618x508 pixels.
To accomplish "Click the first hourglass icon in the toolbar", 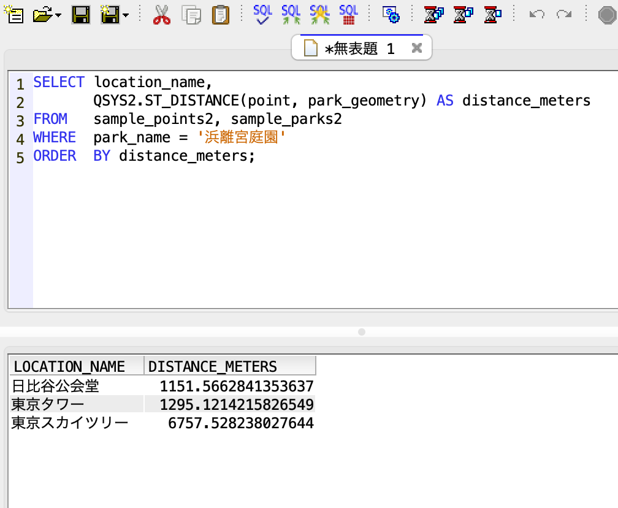I will tap(434, 13).
